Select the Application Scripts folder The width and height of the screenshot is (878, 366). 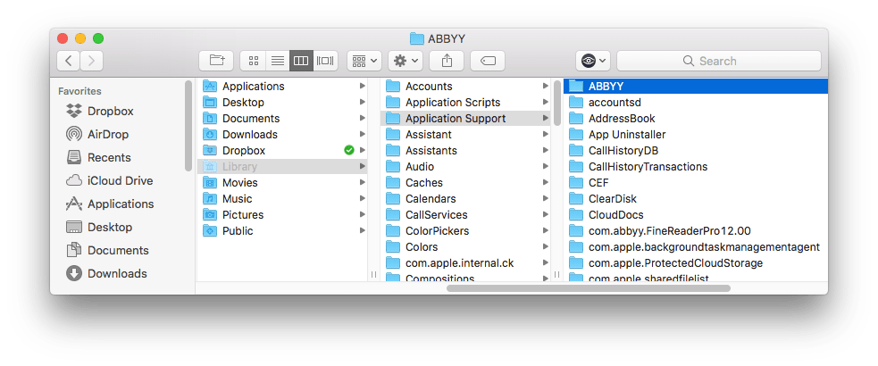(466, 103)
